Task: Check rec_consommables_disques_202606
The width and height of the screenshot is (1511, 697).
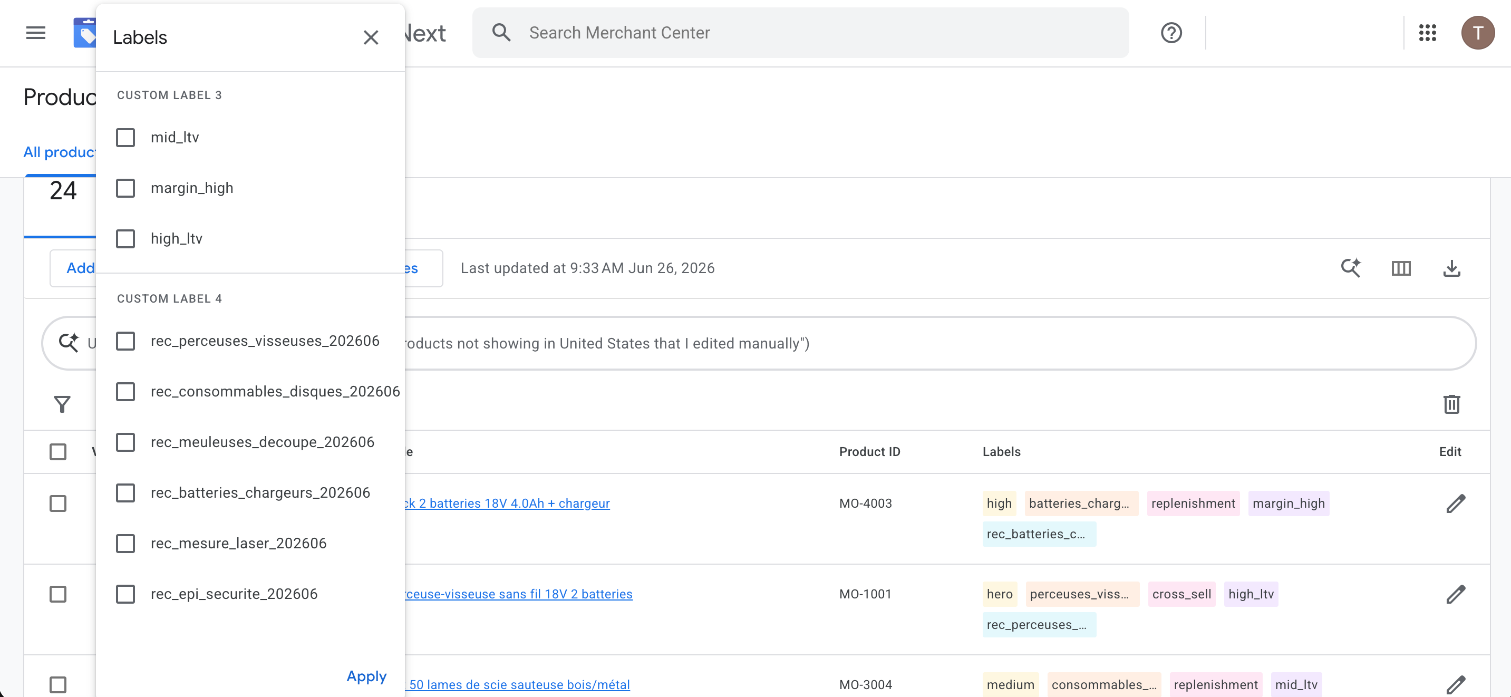Action: 125,391
